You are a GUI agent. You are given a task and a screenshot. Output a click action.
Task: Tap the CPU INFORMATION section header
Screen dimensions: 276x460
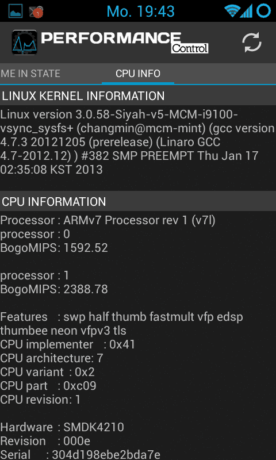coord(138,202)
